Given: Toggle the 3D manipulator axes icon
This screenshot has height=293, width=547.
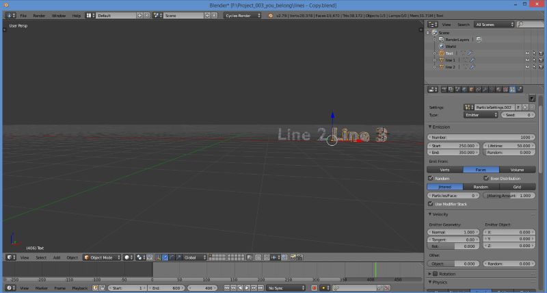Looking at the screenshot, I should [158, 257].
